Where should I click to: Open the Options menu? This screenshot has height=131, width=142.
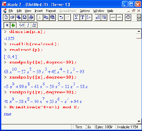pos(85,11)
